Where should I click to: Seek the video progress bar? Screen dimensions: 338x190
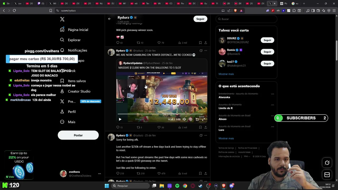coord(162,114)
